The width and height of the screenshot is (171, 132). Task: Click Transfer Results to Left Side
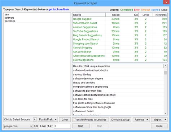click(x=90, y=119)
